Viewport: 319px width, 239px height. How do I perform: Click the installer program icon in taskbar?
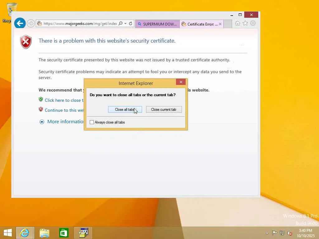(x=83, y=233)
